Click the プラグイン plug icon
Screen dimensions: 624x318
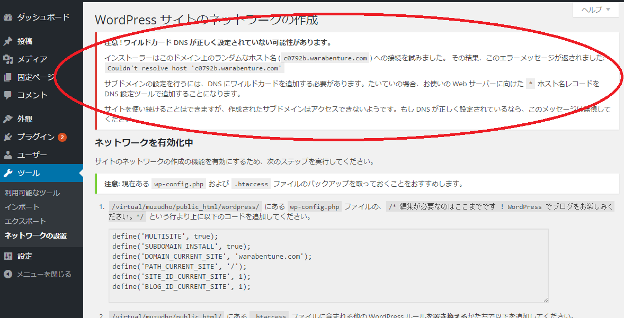pyautogui.click(x=8, y=137)
